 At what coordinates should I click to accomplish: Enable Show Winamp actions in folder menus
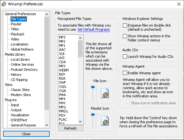click(125, 36)
